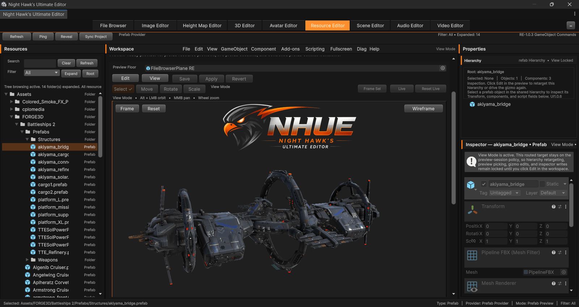
Task: Open the Scripting menu
Action: [315, 49]
